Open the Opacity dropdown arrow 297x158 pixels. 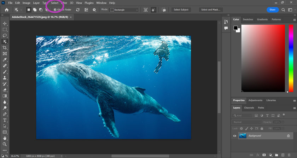point(283,122)
